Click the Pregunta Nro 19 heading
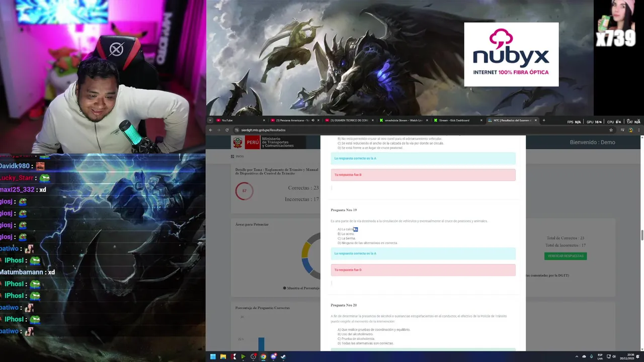644x362 pixels. [x=344, y=210]
